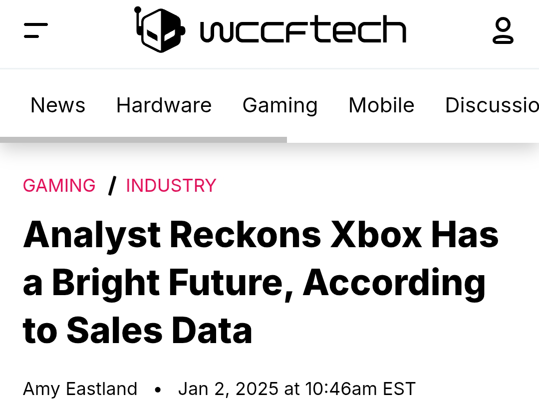Switch to the News tab
Viewport: 539px width, 401px height.
point(58,105)
